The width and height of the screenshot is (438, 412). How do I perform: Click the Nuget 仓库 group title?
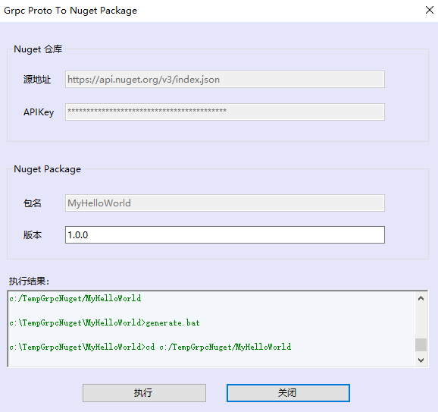38,49
